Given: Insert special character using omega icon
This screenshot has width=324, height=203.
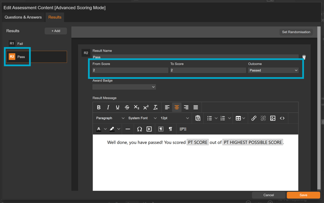Looking at the screenshot, I should tap(139, 129).
